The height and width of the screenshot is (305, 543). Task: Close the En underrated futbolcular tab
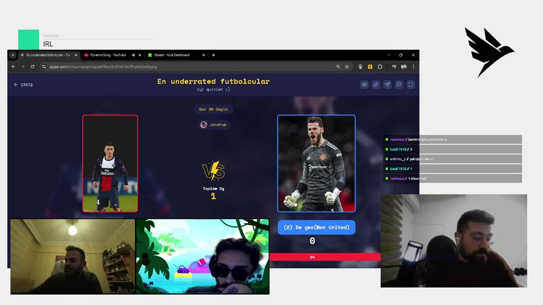tap(76, 55)
